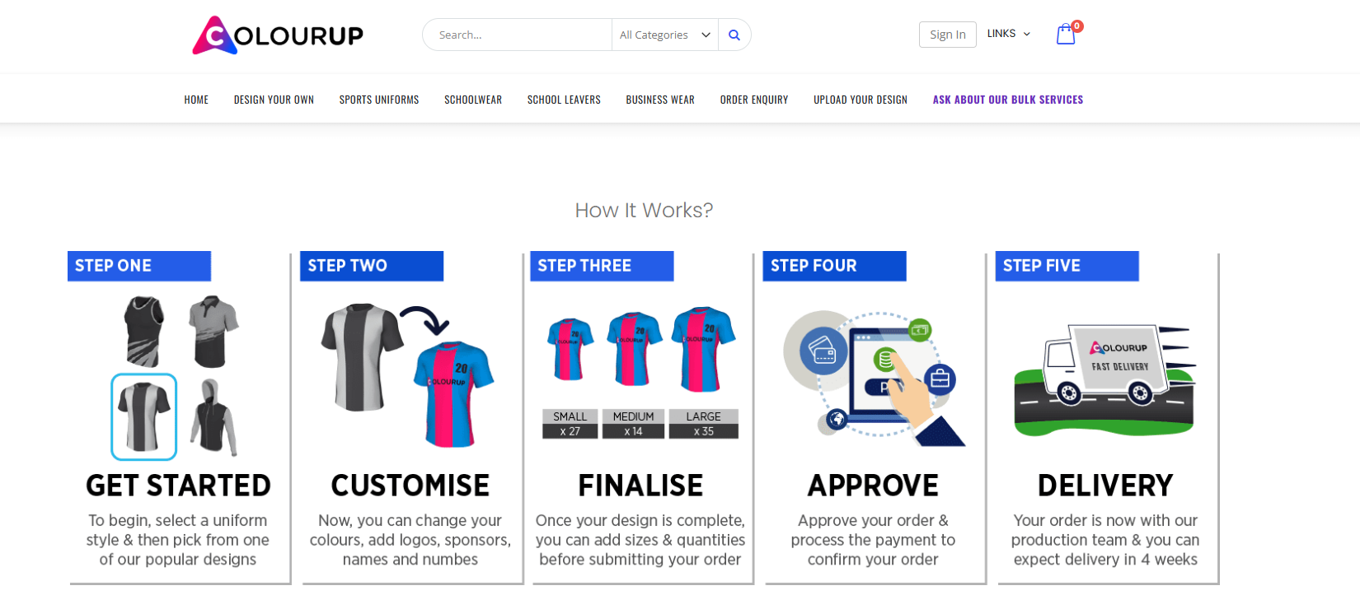The image size is (1360, 609).
Task: Click the online payment illustration
Action: (875, 379)
